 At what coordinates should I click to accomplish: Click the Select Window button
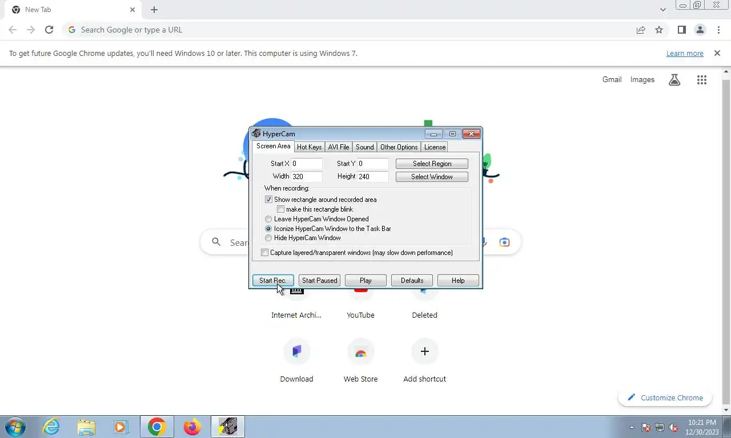coord(432,177)
